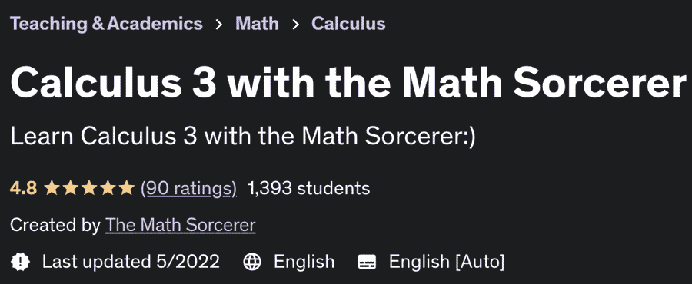Click the fifth rating star
The height and width of the screenshot is (284, 692).
click(127, 188)
